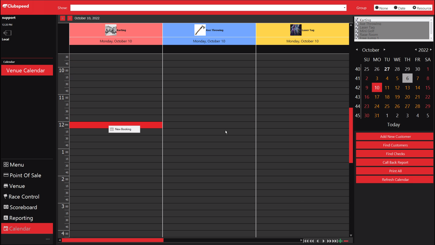Click red horizontal scrollbar thumb at bottom
Viewport: 435px width, 245px height.
click(x=112, y=240)
